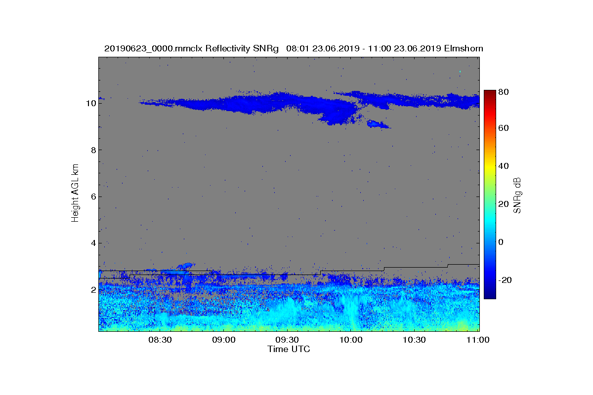593x395 pixels.
Task: Click the 'SNRg dB' colorbar title
Action: tap(517, 195)
